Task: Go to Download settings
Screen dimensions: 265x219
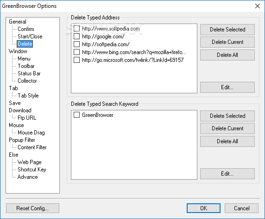Action: (x=20, y=110)
